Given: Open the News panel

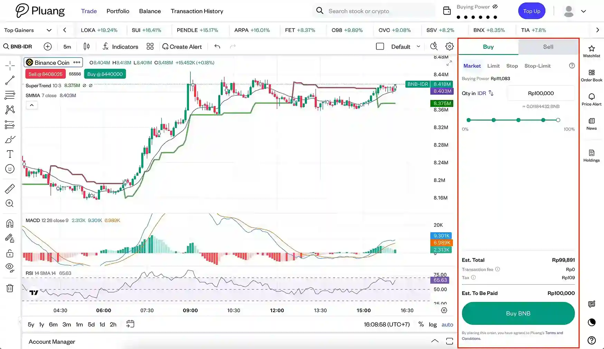Looking at the screenshot, I should (x=591, y=124).
